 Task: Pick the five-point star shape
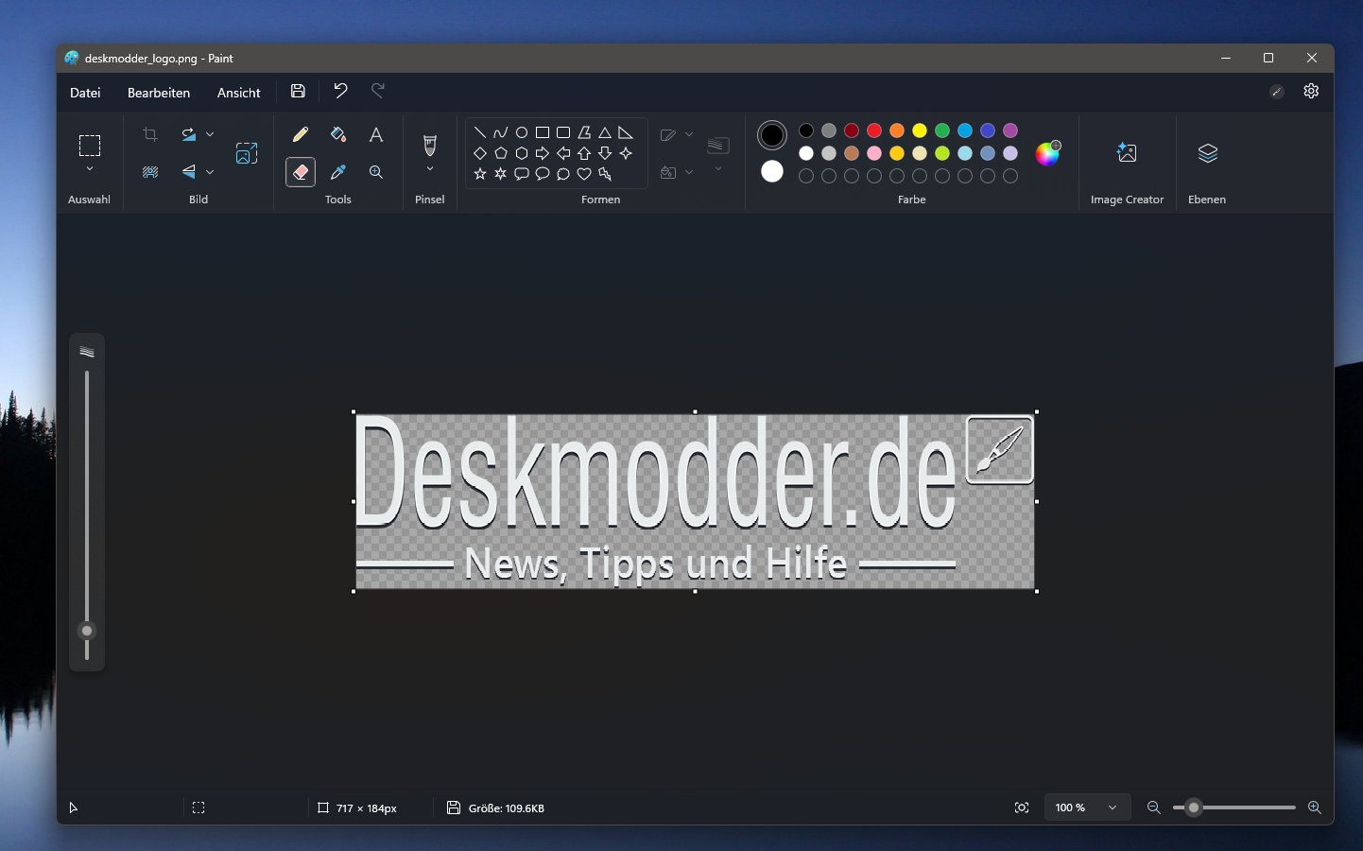tap(480, 174)
